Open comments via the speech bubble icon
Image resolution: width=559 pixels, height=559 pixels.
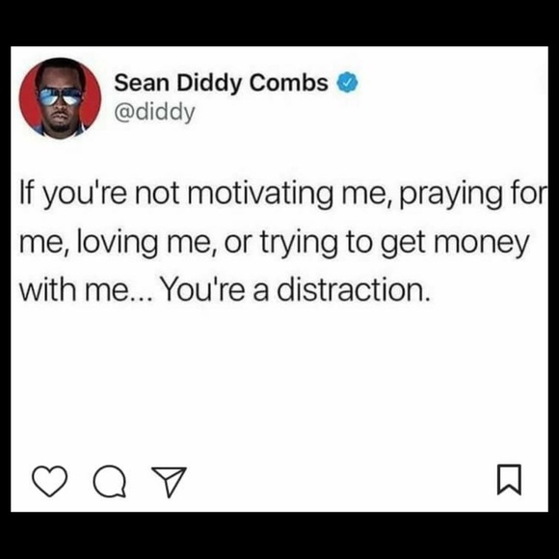110,481
